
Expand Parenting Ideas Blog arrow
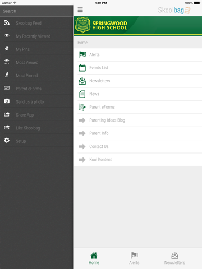(x=82, y=120)
